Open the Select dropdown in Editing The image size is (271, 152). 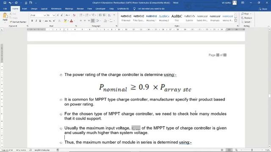point(246,22)
